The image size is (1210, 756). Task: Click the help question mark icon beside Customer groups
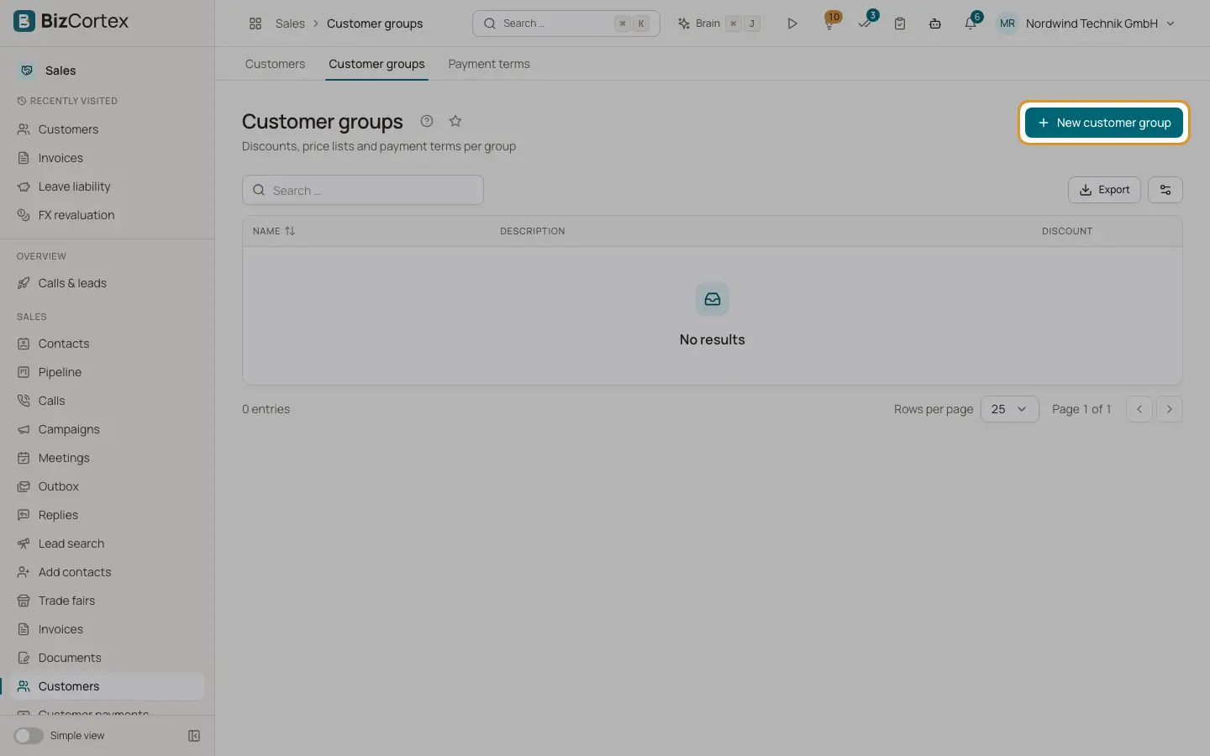point(427,121)
